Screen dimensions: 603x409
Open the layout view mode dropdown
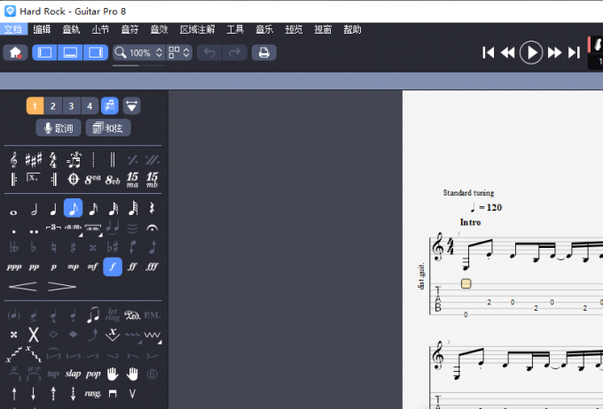tap(179, 52)
